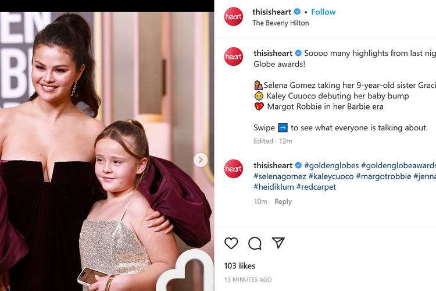Open The Beverly Hilton location link
This screenshot has width=436, height=291.
[281, 23]
